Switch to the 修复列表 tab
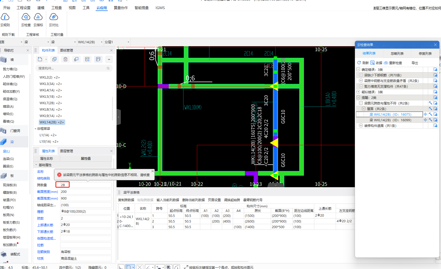441x269 pixels. (425, 53)
